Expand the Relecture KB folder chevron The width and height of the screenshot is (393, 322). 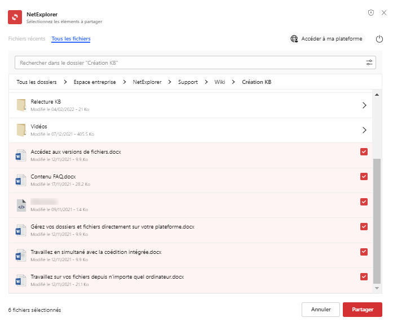click(364, 105)
